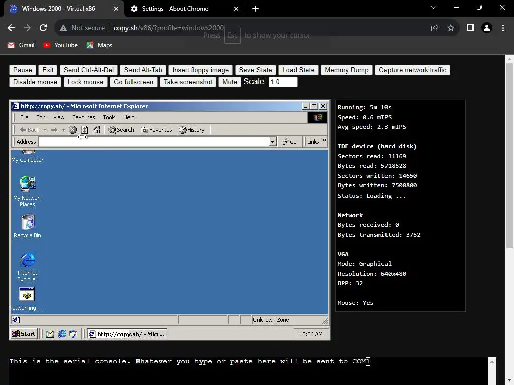The image size is (514, 385).
Task: Open Chrome three-dot menu
Action: point(503,28)
